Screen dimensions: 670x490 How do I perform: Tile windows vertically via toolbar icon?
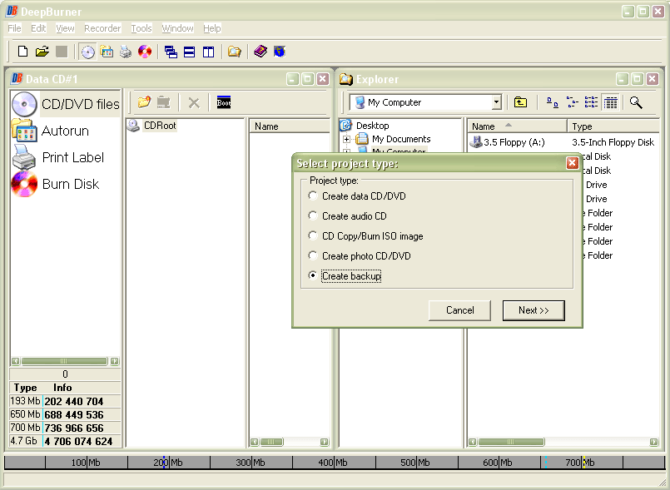(208, 52)
